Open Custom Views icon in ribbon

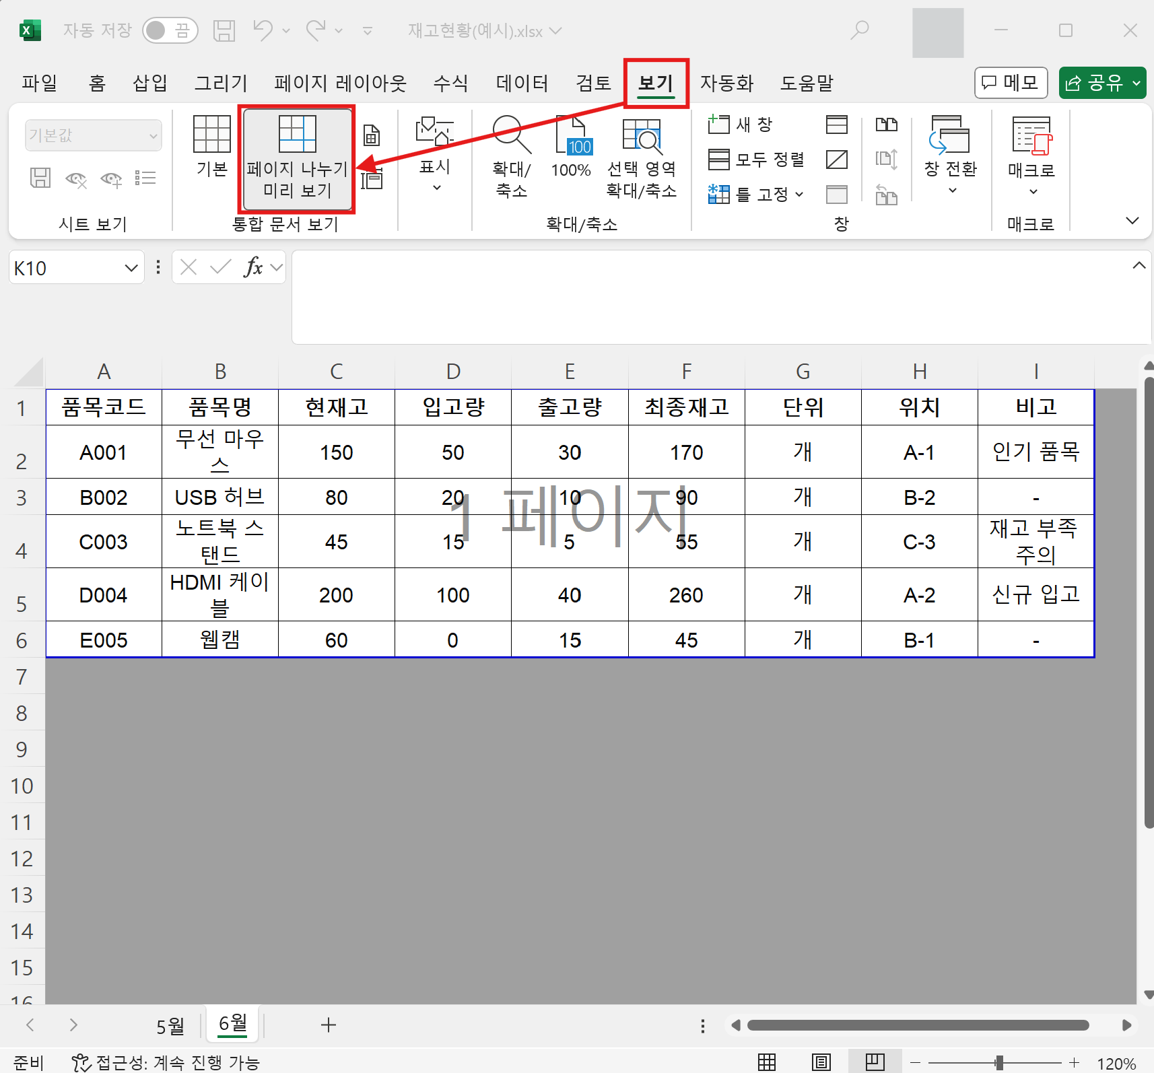(372, 179)
